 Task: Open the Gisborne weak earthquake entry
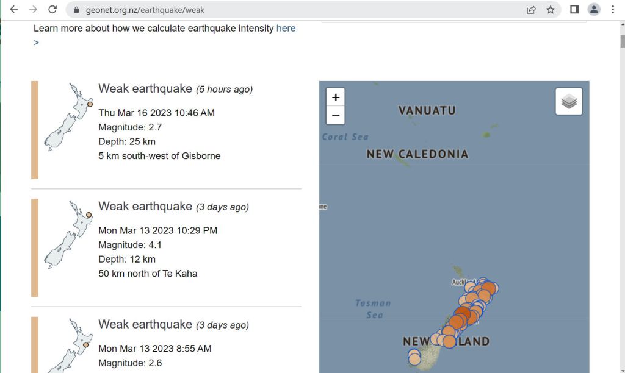[145, 88]
